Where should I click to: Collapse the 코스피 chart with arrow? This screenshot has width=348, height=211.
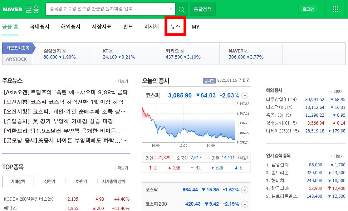(x=245, y=96)
